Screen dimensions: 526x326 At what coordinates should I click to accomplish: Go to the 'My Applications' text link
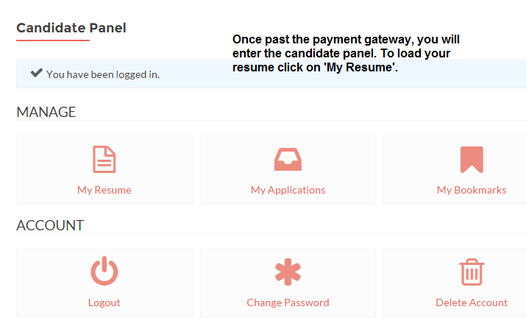point(288,190)
